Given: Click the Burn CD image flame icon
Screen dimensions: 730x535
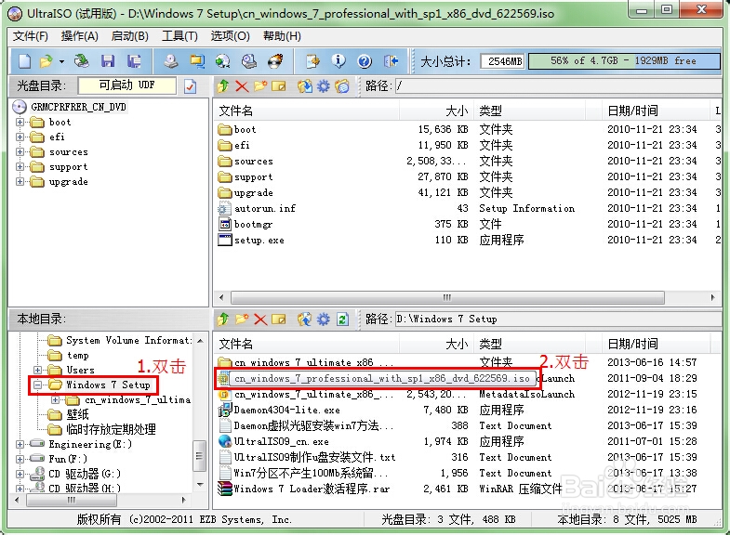Looking at the screenshot, I should 275,61.
